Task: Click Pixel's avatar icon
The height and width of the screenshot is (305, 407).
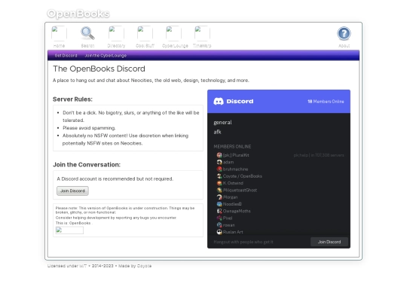Action: point(219,218)
